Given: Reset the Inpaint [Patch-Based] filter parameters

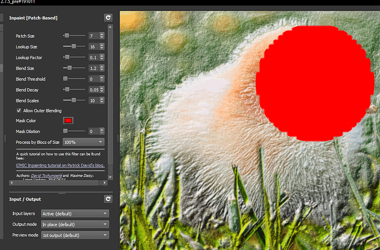Looking at the screenshot, I should pyautogui.click(x=108, y=18).
